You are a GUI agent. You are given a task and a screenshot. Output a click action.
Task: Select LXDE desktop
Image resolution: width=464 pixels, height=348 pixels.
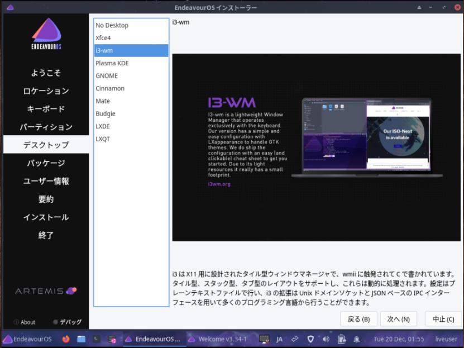click(131, 126)
